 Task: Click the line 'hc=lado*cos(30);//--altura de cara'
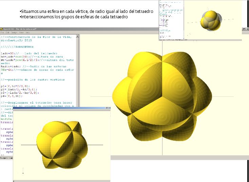[32, 57]
